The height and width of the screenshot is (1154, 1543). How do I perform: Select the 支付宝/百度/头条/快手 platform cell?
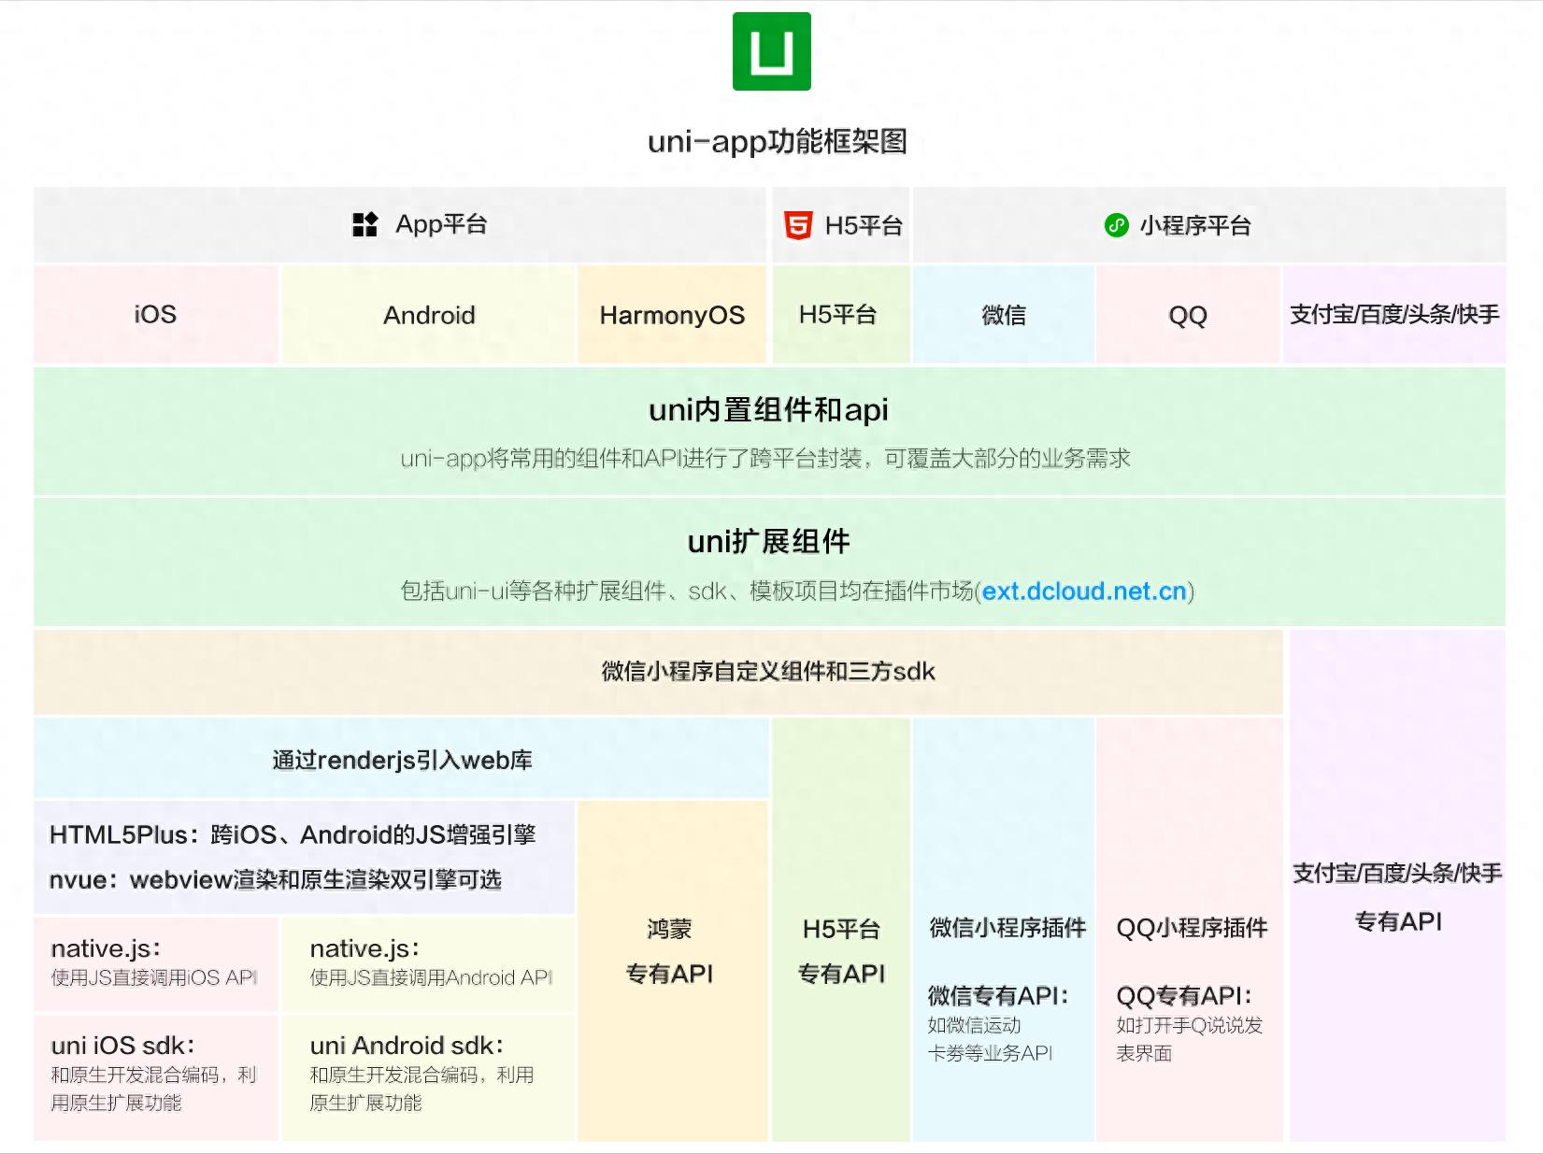1395,315
